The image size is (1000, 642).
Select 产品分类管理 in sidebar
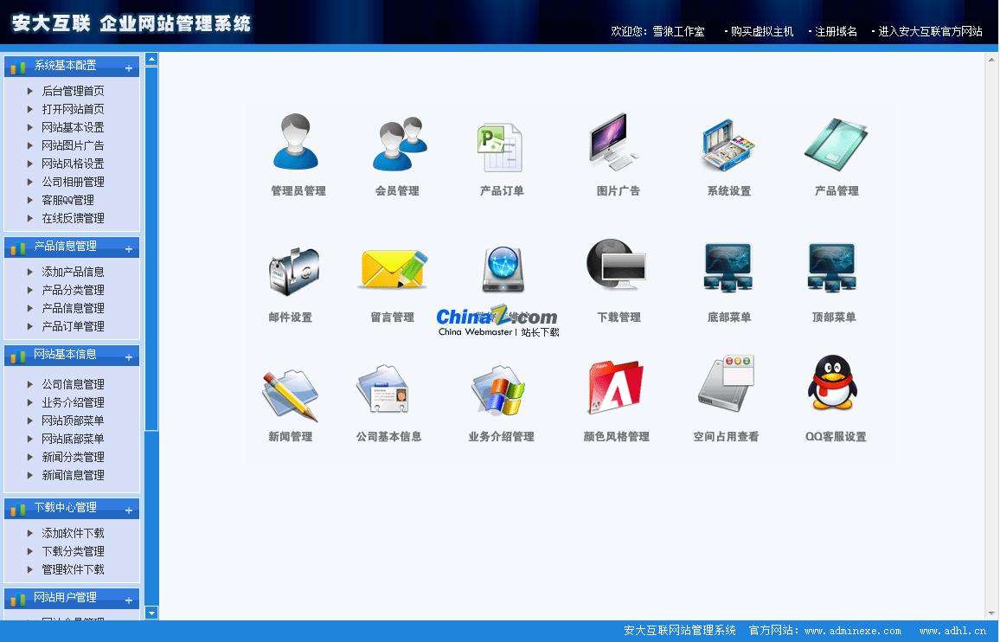tap(73, 290)
